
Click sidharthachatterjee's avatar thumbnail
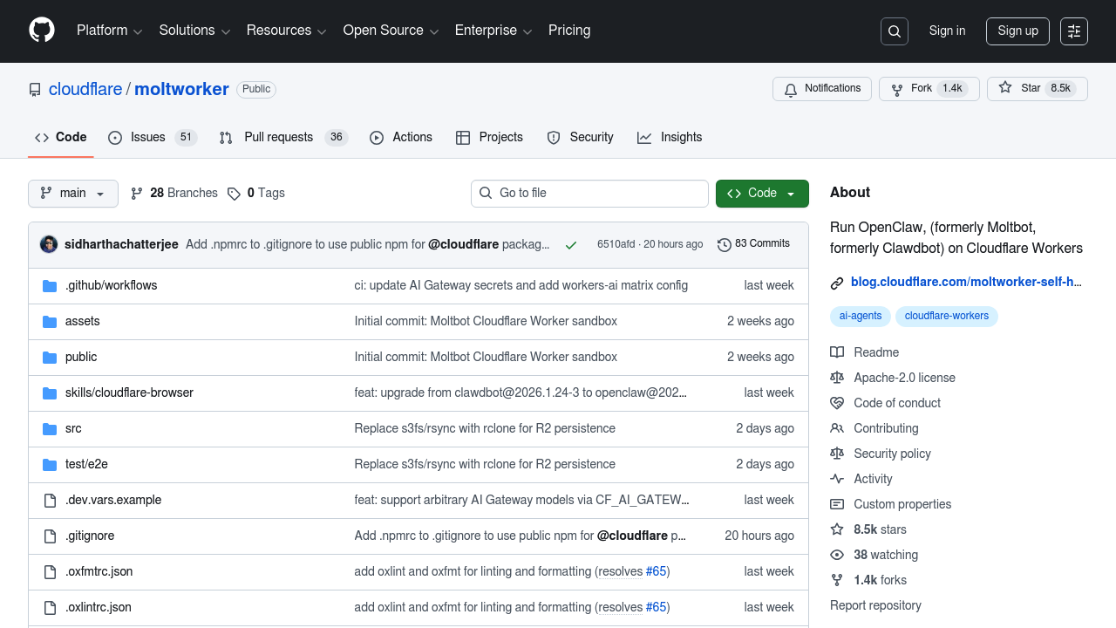click(x=49, y=244)
